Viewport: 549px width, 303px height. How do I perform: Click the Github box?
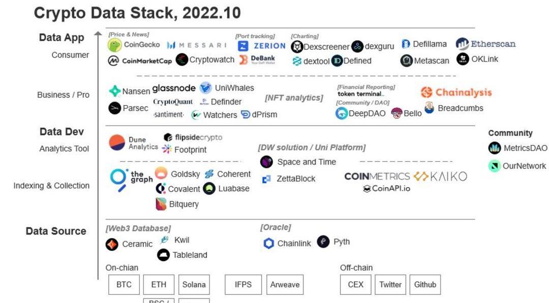click(x=425, y=285)
